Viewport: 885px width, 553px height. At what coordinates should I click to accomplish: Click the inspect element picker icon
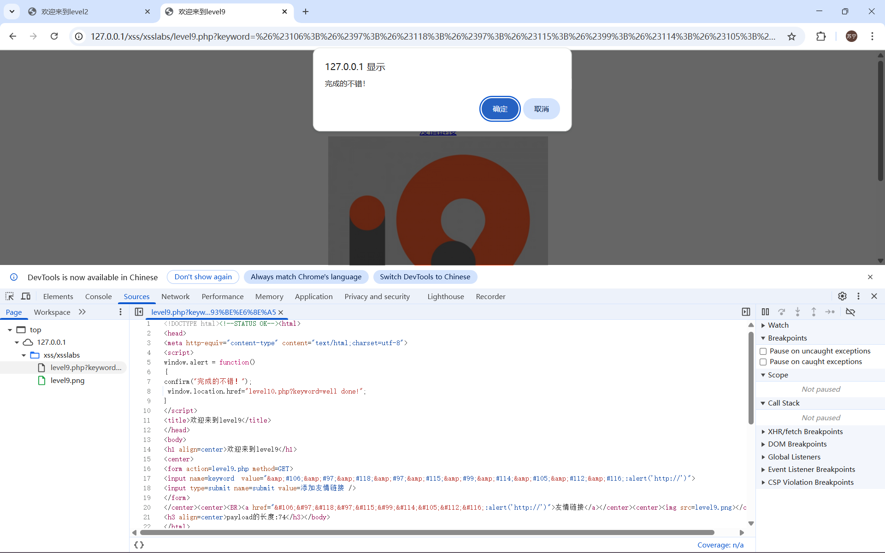point(10,296)
